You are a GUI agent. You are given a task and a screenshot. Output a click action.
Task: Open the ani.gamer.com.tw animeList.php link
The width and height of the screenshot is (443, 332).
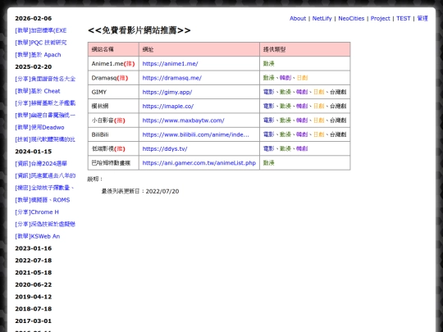pyautogui.click(x=199, y=163)
